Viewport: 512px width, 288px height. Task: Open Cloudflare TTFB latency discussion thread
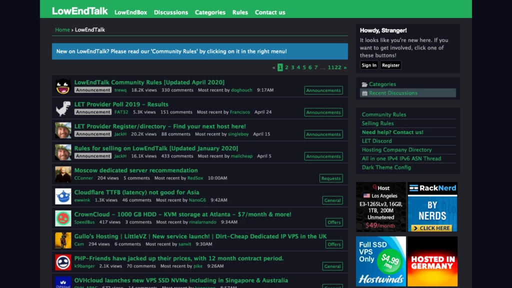136,192
